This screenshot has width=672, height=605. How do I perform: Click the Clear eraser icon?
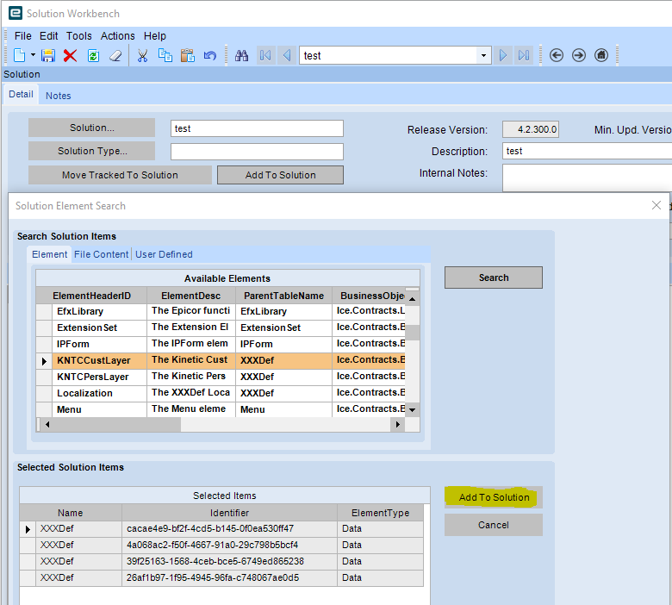click(115, 55)
